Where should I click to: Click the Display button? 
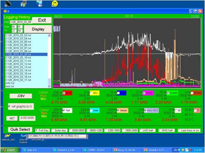[x=38, y=29]
